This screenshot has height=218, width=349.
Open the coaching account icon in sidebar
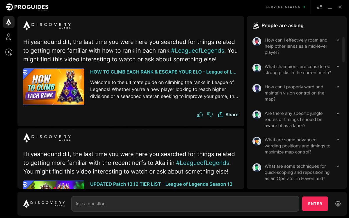(9, 37)
